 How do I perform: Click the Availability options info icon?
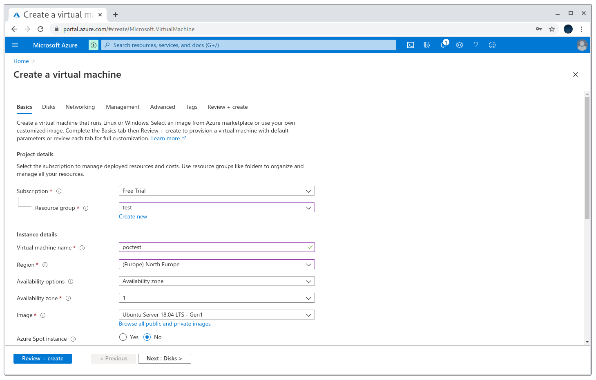[x=71, y=281]
